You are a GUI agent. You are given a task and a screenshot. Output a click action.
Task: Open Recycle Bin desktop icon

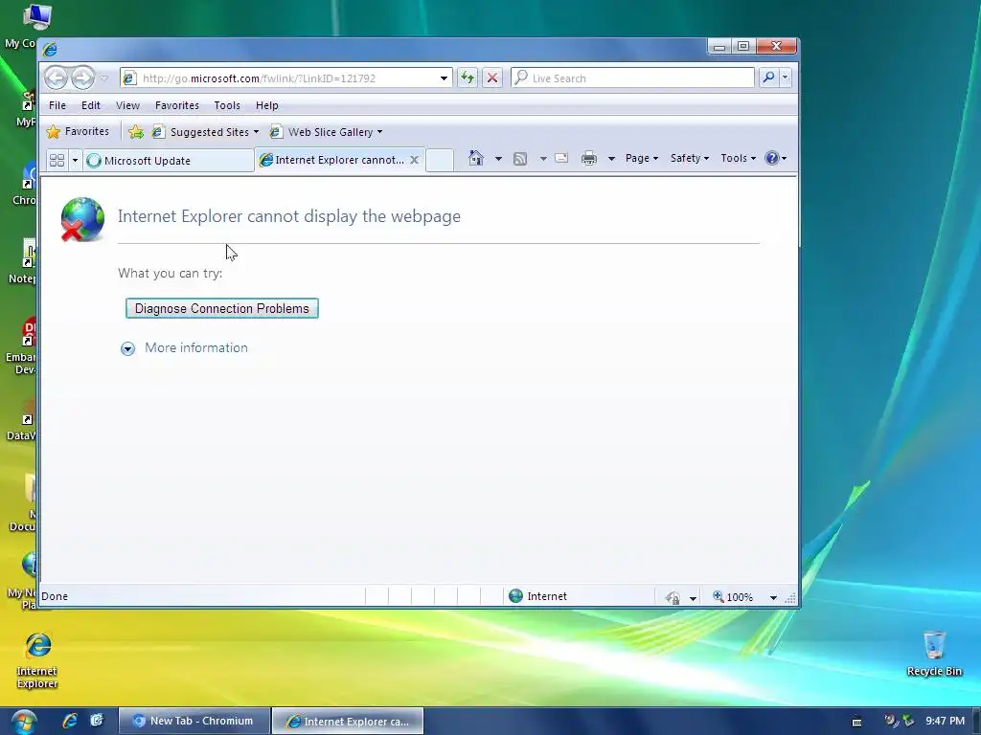click(934, 653)
